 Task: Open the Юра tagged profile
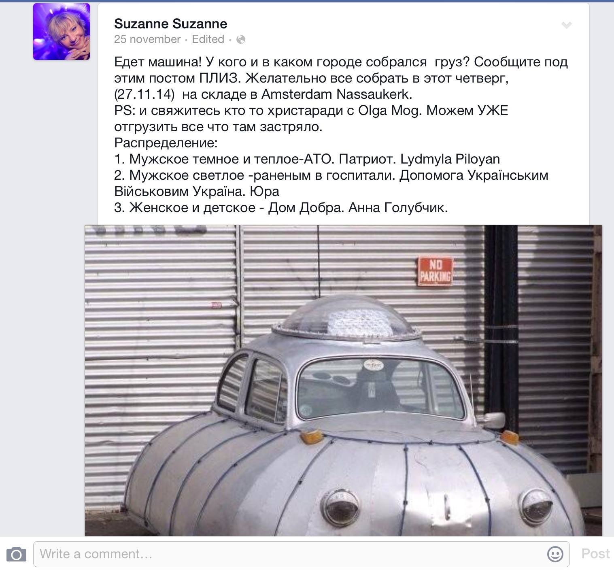(x=264, y=191)
